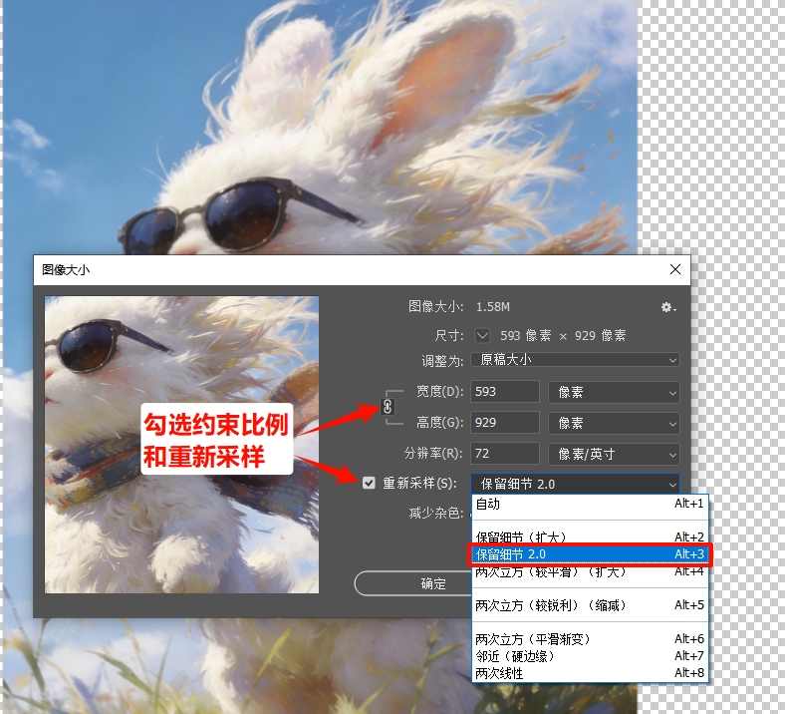Open the 调整为 原稿大小 dropdown

575,360
